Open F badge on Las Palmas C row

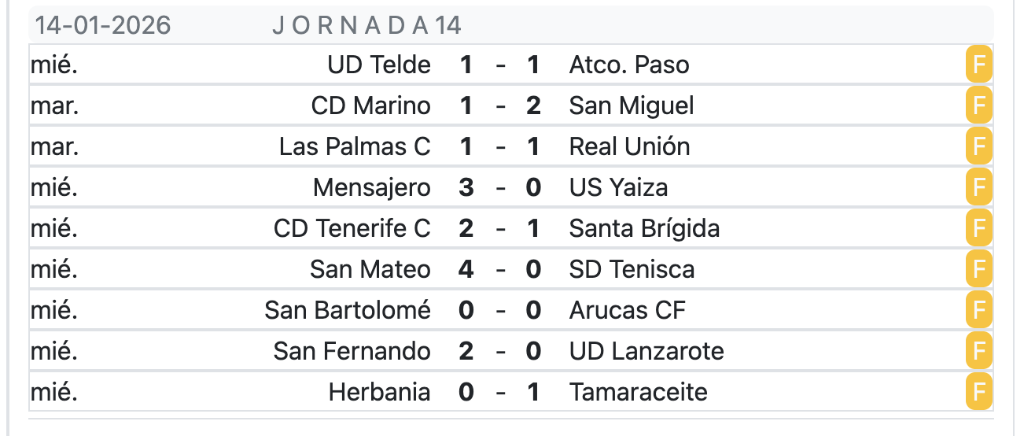pyautogui.click(x=978, y=147)
